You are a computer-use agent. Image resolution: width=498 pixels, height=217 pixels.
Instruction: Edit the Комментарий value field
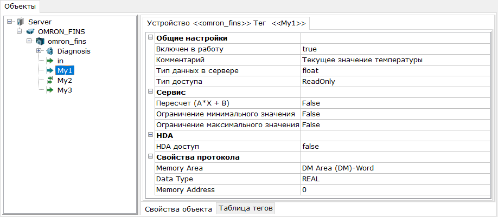395,60
